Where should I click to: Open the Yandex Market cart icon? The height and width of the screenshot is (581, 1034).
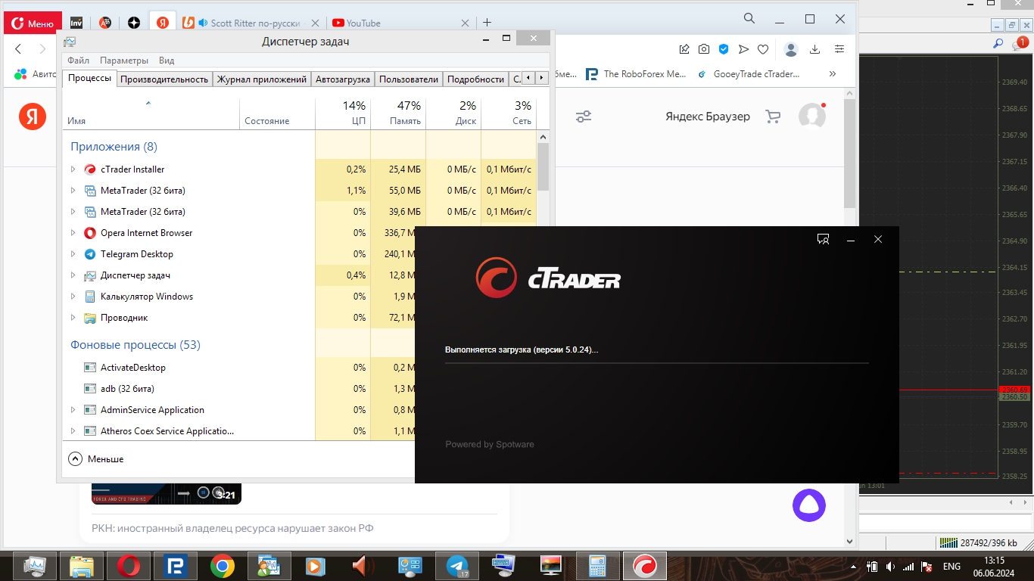772,116
